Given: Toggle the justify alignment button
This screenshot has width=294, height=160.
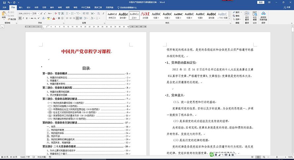Looking at the screenshot, I should [x=77, y=18].
